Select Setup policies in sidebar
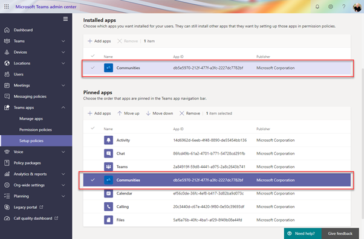 click(36, 141)
